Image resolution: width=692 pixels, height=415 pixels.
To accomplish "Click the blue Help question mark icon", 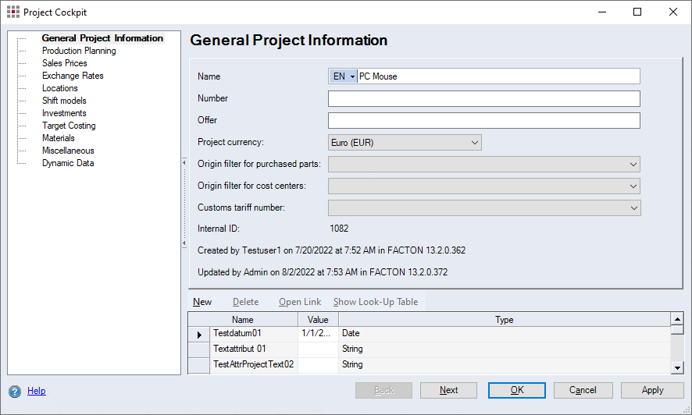I will click(14, 392).
